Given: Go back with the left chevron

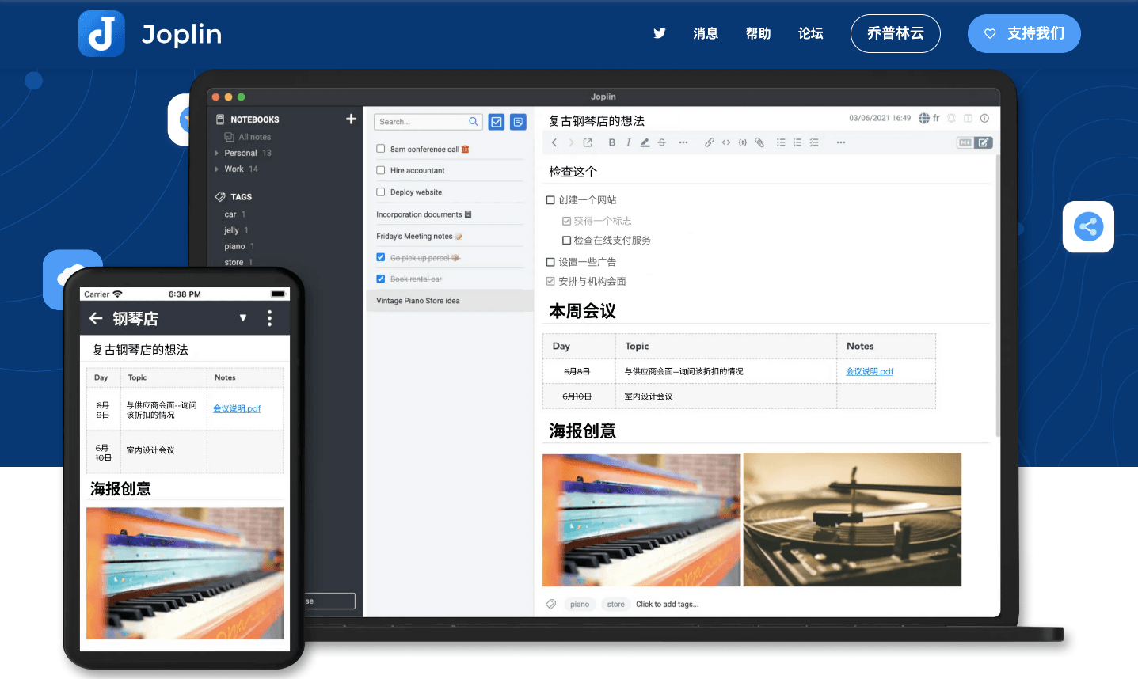Looking at the screenshot, I should coord(554,142).
